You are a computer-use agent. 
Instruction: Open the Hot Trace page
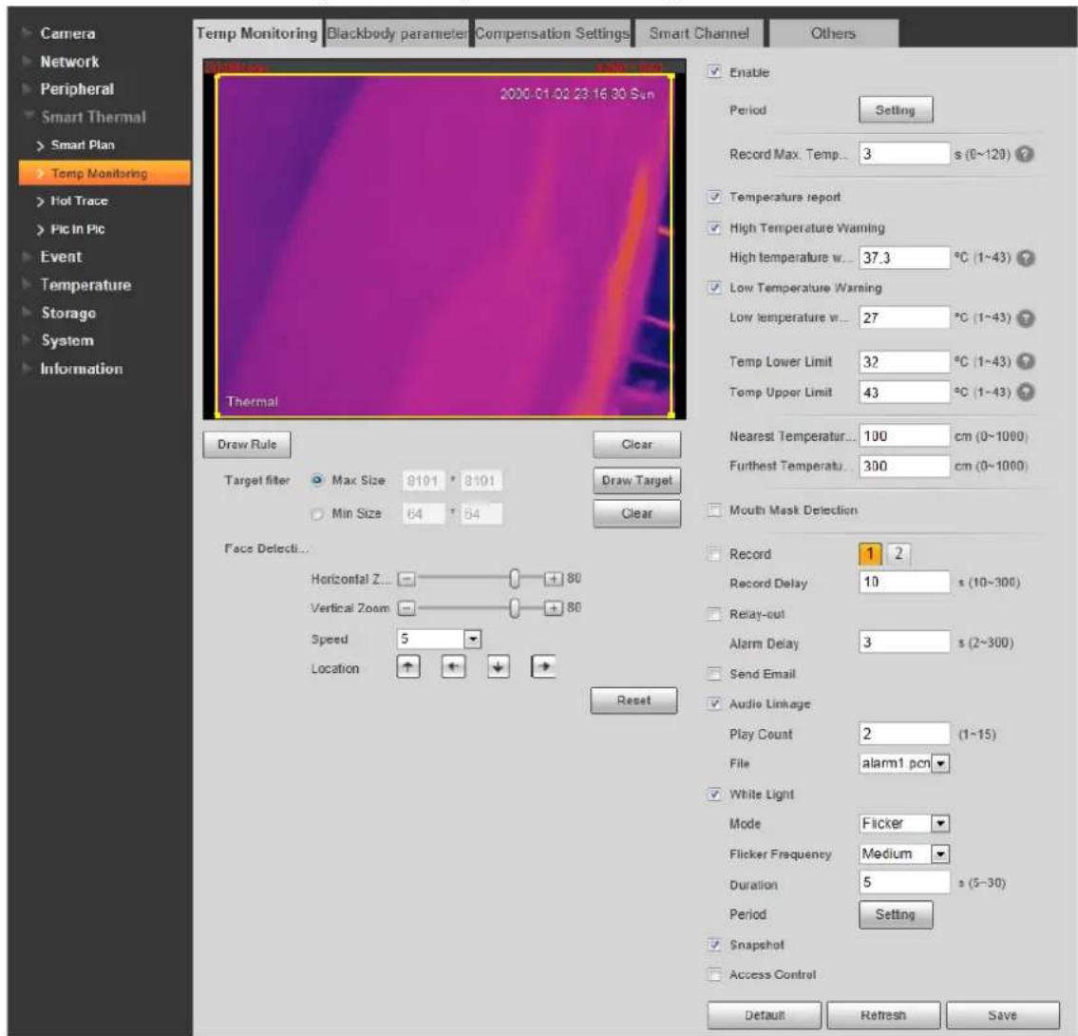click(79, 201)
